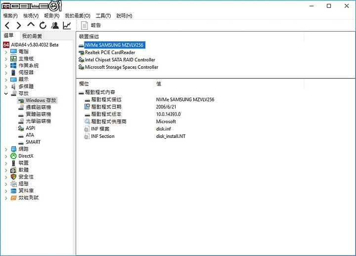
Task: Expand the 電腦 tree node
Action: 6,52
